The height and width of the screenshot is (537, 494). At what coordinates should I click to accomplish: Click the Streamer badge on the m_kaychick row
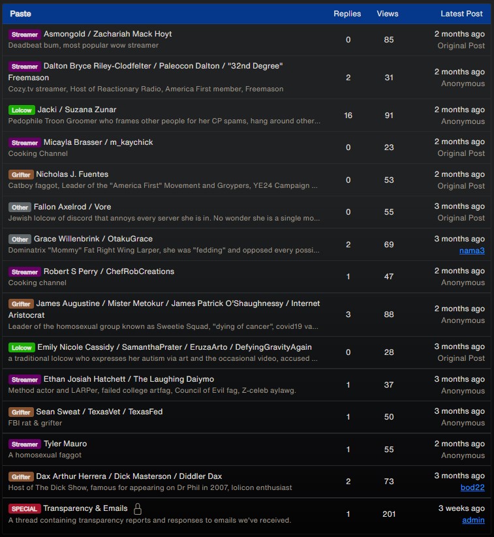click(x=25, y=142)
